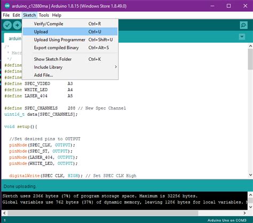Screen dimensions: 253x223
Task: Click the '#define WHITE_LED' code line
Action: [x=38, y=90]
